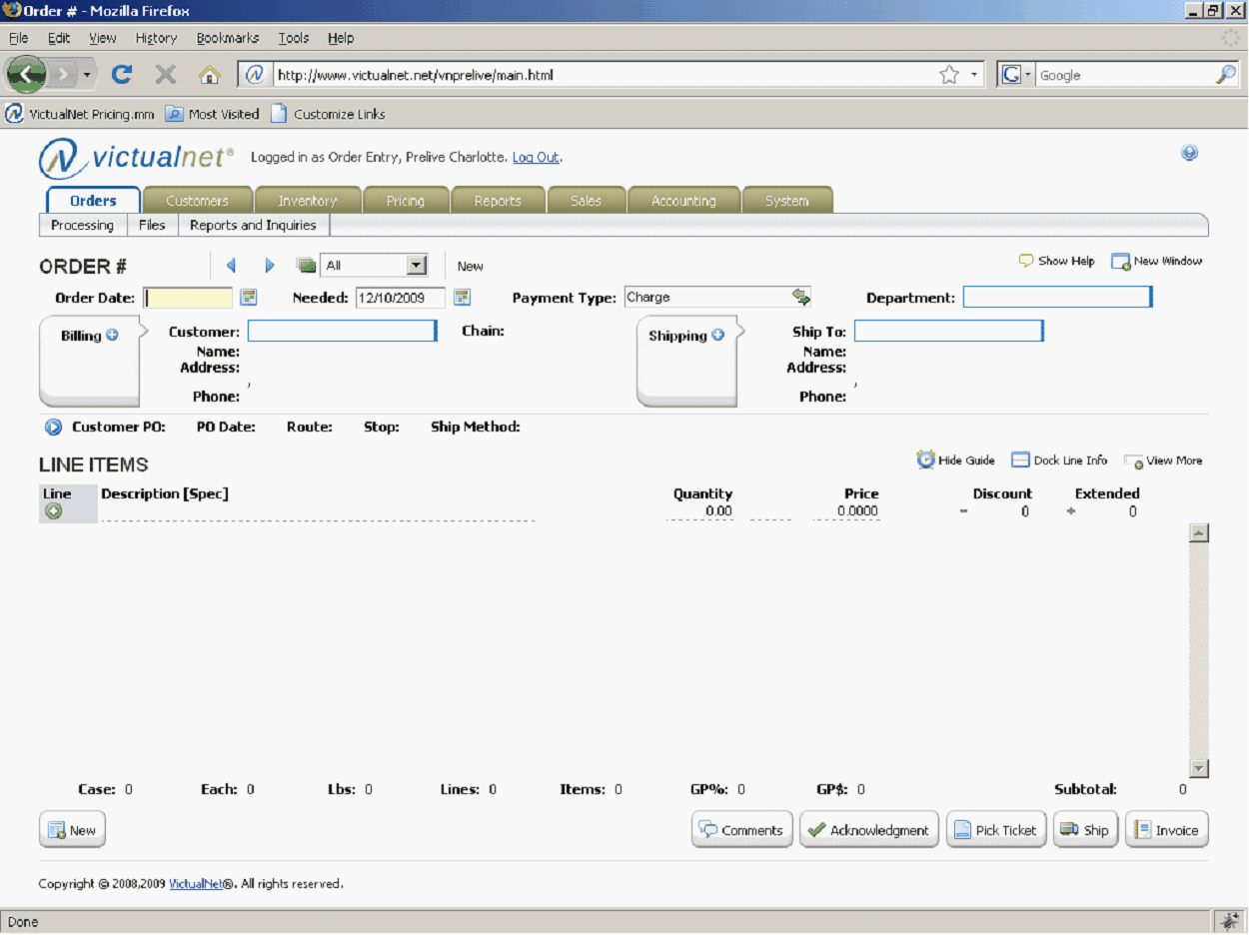Switch to the Inventory tab
The width and height of the screenshot is (1249, 935).
[x=307, y=201]
